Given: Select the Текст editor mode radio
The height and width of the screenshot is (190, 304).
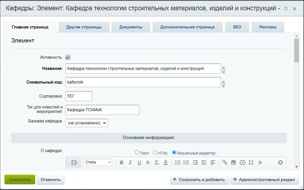Looking at the screenshot, I should click(x=137, y=153).
